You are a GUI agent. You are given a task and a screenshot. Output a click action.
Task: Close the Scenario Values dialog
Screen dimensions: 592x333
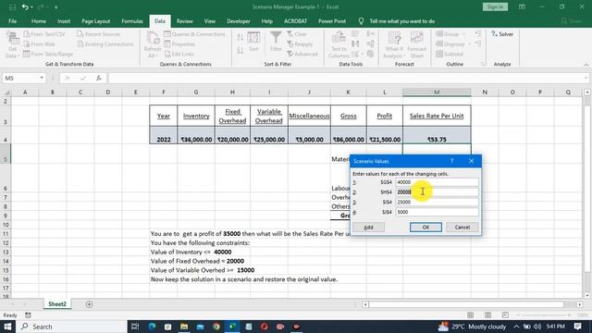coord(471,161)
